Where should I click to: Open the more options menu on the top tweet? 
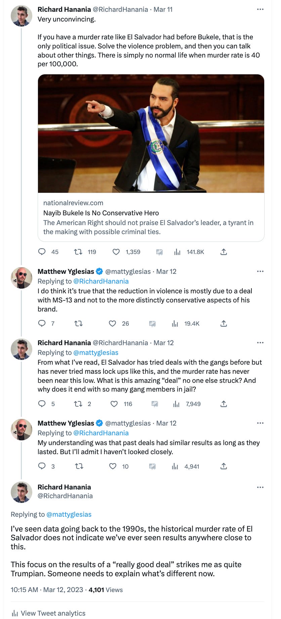click(260, 9)
